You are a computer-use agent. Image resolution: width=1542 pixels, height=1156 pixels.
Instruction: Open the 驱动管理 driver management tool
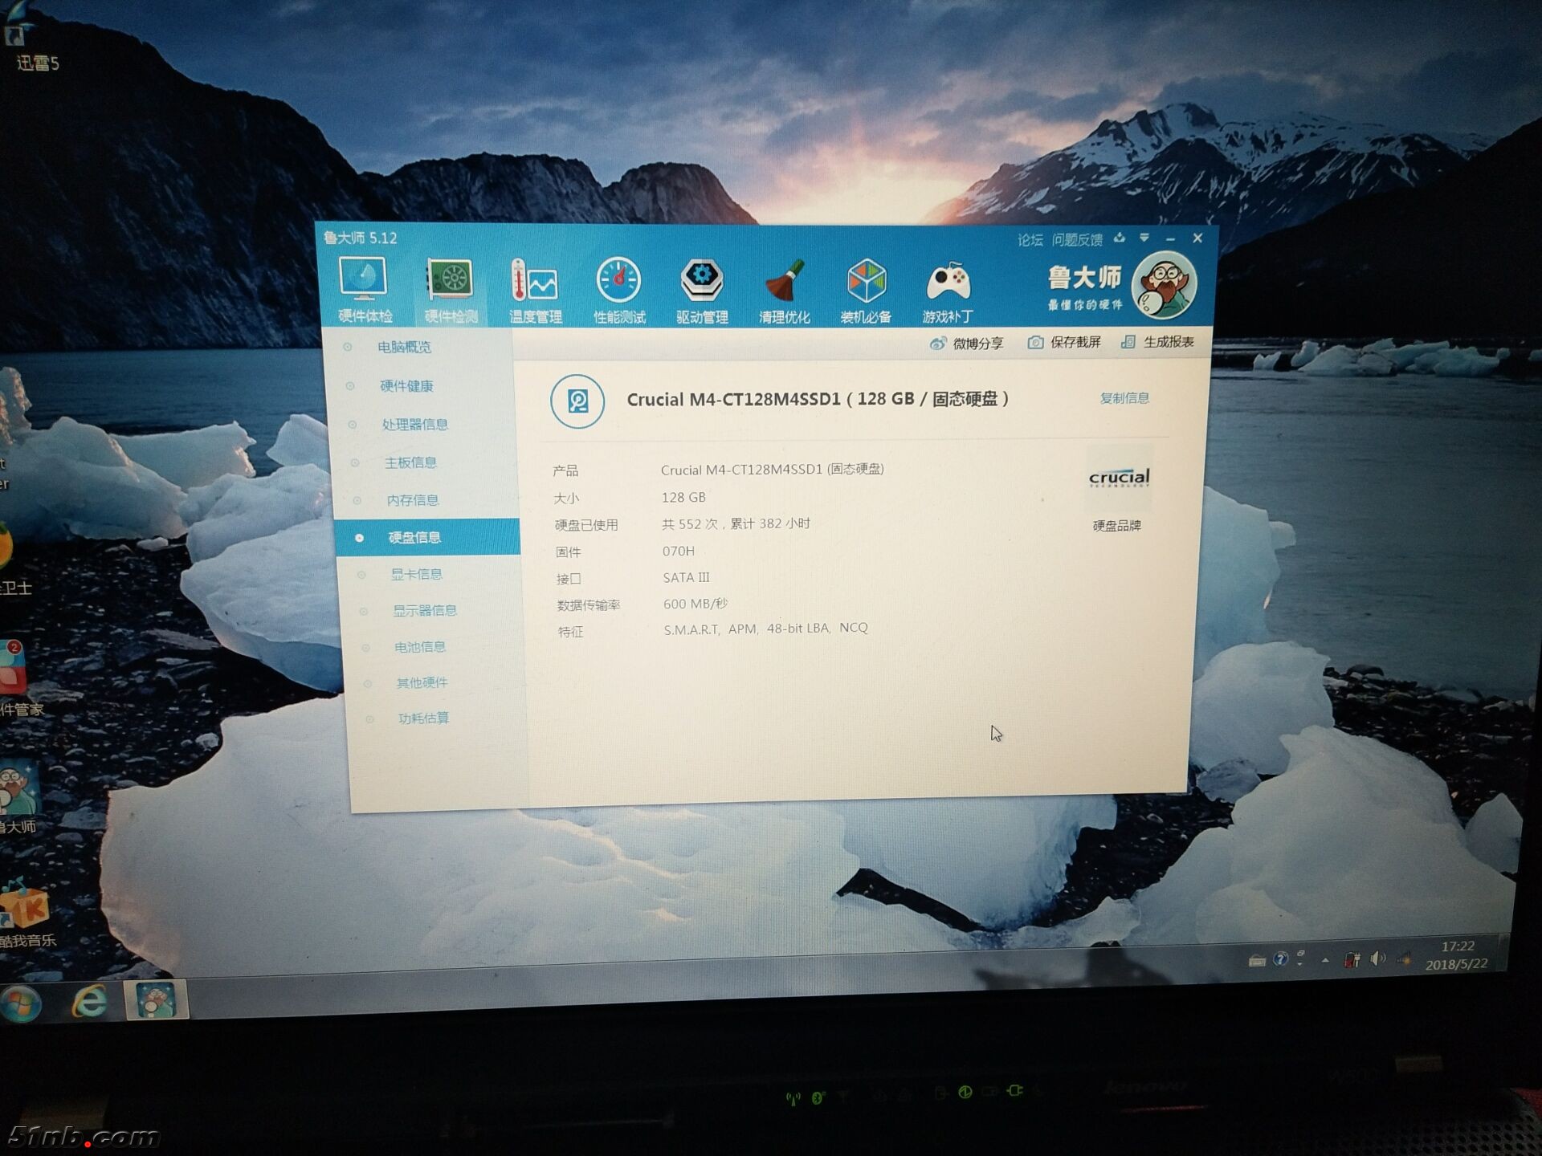(703, 289)
